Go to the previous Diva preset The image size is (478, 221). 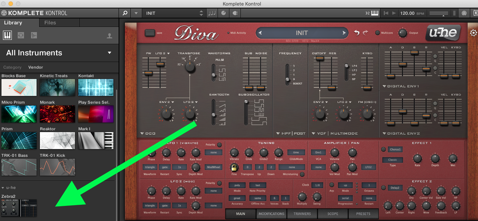260,33
